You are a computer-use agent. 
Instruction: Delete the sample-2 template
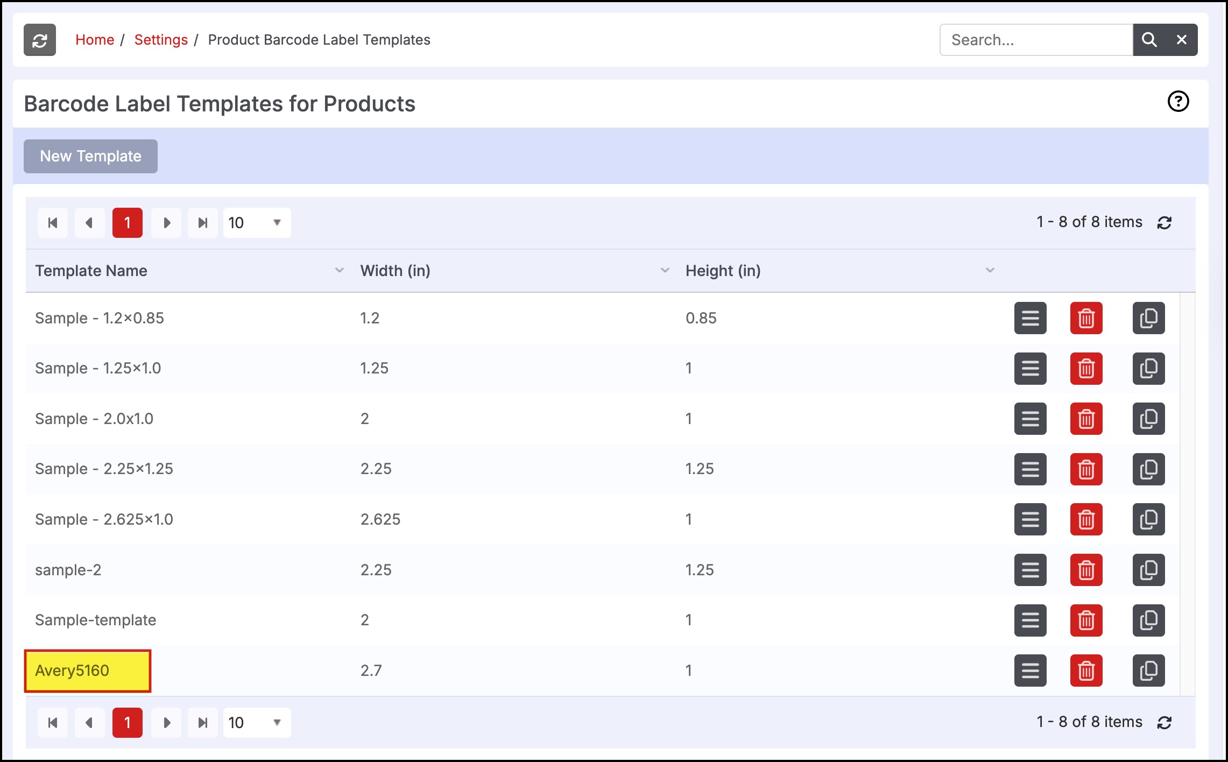[1086, 570]
